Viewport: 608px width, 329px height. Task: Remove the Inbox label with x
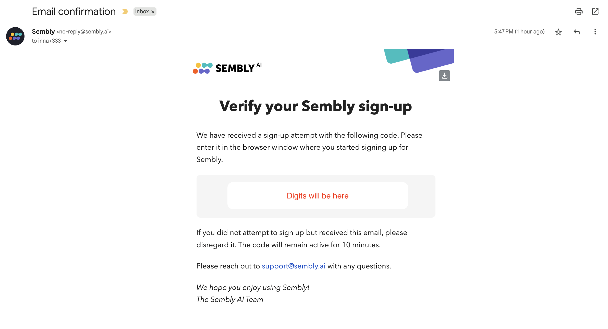click(153, 12)
